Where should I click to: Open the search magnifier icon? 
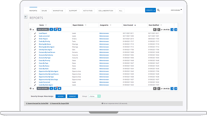pyautogui.click(x=158, y=10)
